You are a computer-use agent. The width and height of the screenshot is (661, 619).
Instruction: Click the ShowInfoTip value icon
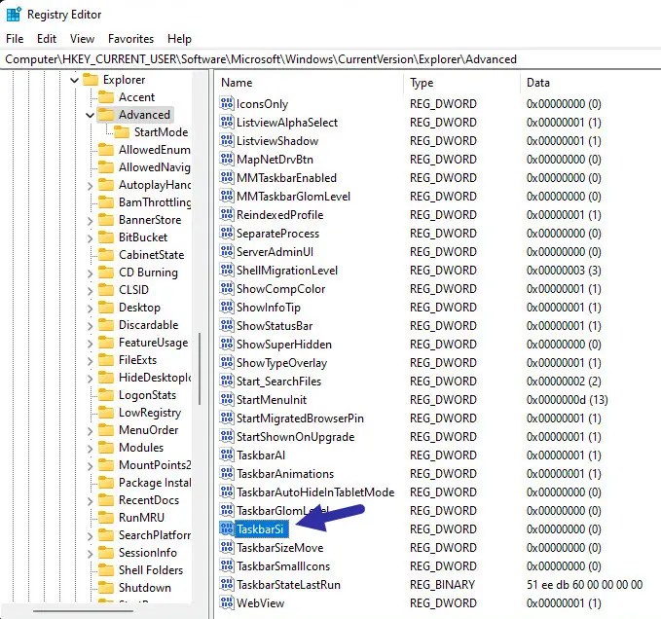(227, 308)
